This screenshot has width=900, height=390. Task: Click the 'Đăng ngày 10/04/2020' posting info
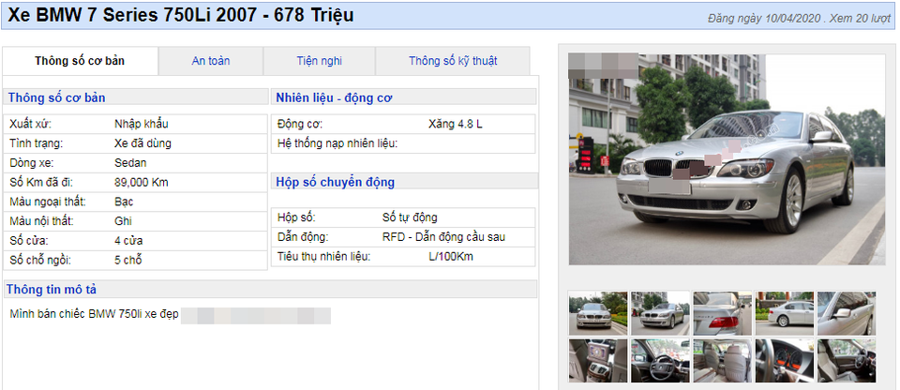click(765, 19)
